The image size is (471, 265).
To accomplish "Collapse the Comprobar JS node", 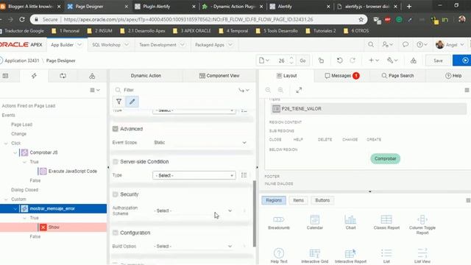I will (x=15, y=152).
